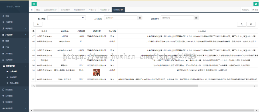
Task: Click the page bottom scrollbar left arrow
Action: pyautogui.click(x=32, y=110)
